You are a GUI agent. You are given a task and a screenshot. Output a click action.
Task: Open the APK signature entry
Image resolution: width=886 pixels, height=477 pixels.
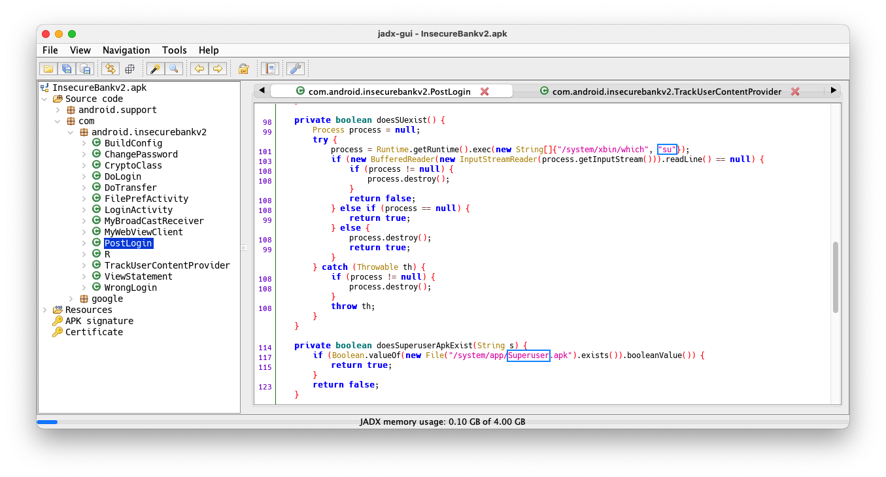click(99, 321)
